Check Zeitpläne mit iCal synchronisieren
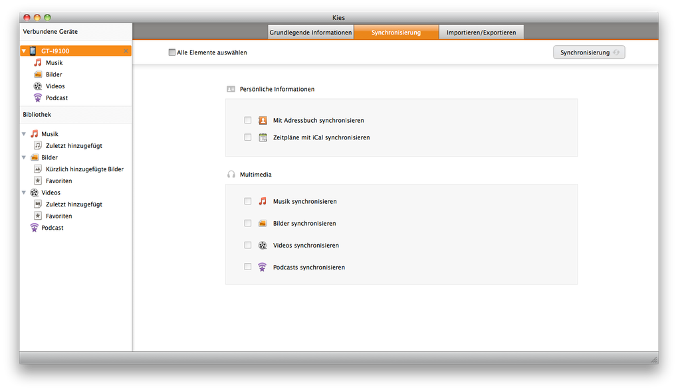This screenshot has width=678, height=391. pyautogui.click(x=248, y=137)
